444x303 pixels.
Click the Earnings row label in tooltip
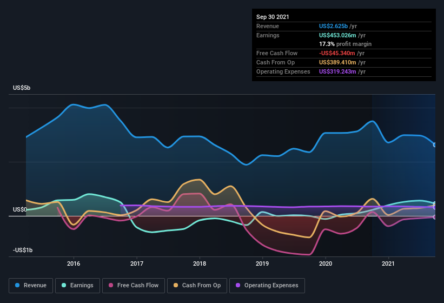[x=268, y=35]
